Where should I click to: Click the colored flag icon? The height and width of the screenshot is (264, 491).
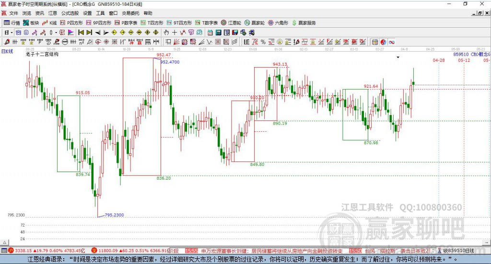(71, 33)
